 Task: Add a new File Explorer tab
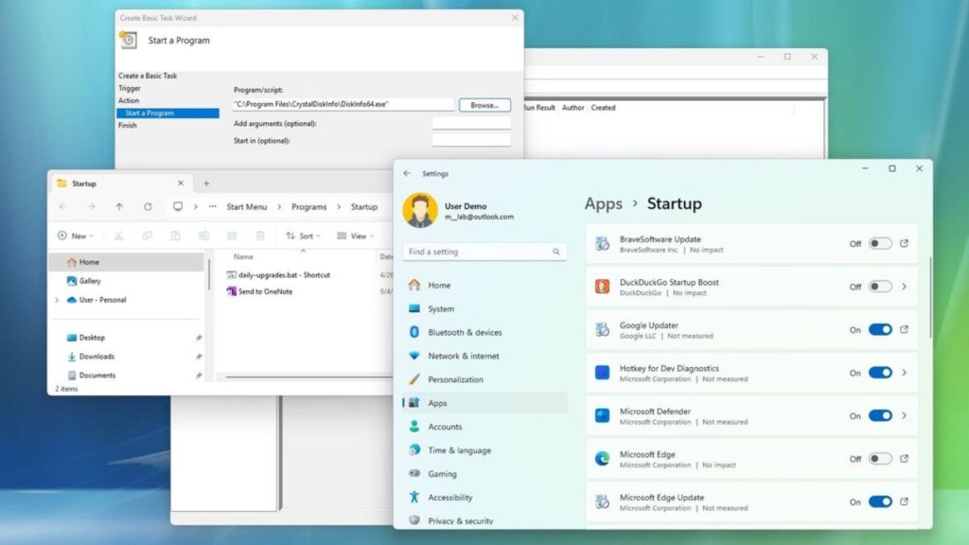[x=206, y=184]
